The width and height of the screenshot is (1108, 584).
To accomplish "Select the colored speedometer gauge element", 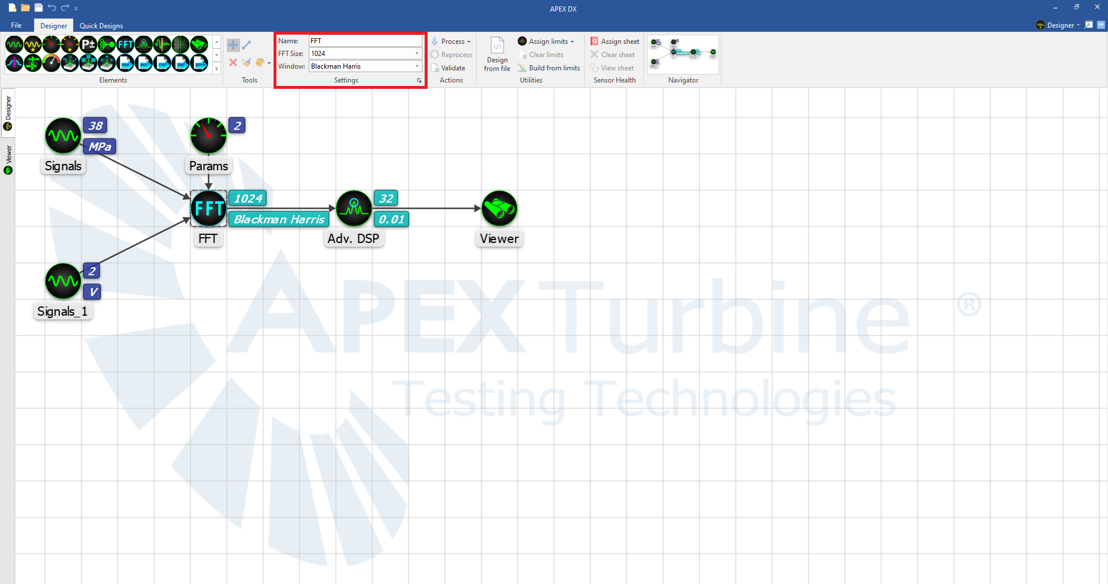I will pyautogui.click(x=51, y=63).
